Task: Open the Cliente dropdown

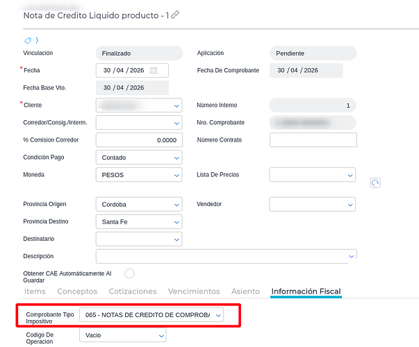Action: pos(139,105)
